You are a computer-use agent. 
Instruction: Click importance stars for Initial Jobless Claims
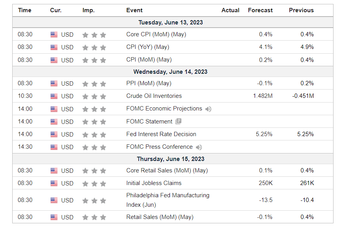point(94,184)
